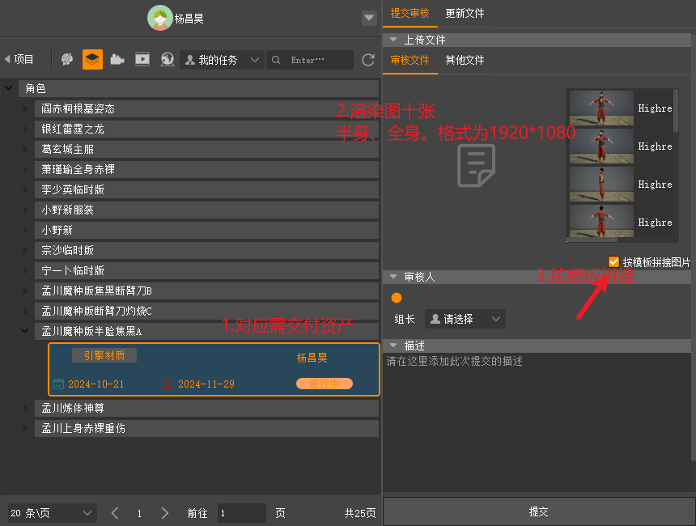
Task: Select 孟川上身赤裸重伤 asset row
Action: (206, 428)
